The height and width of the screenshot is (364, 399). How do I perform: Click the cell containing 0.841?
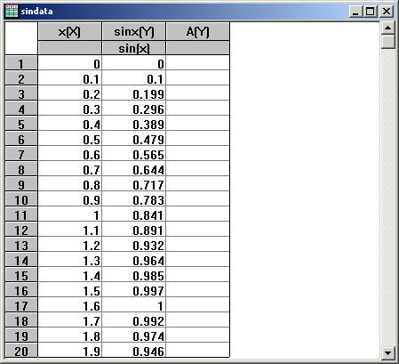click(134, 214)
